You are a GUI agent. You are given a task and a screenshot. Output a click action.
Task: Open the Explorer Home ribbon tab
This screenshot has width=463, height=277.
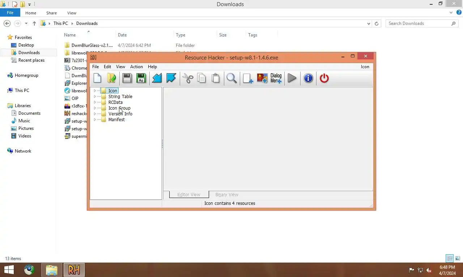click(x=31, y=13)
